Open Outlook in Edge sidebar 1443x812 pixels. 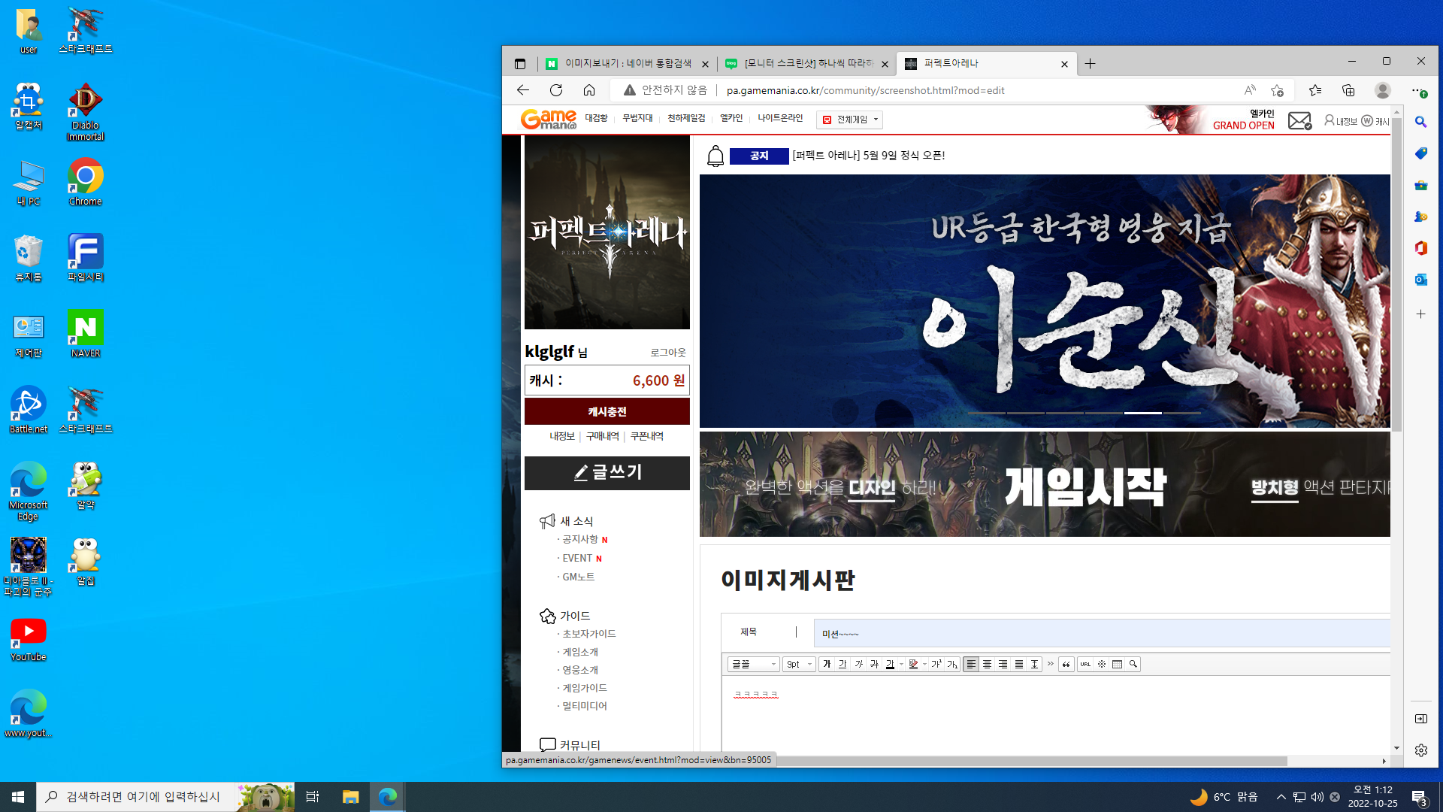[x=1420, y=280]
